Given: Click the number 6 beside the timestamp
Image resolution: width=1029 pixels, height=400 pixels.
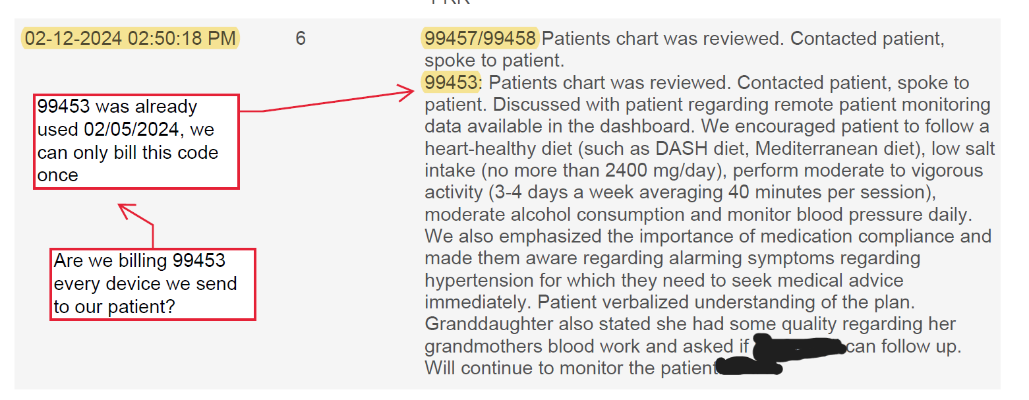Looking at the screenshot, I should point(300,38).
